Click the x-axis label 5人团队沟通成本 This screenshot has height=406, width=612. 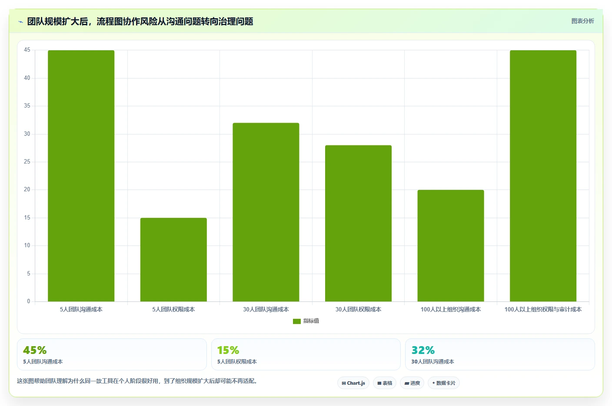point(81,310)
